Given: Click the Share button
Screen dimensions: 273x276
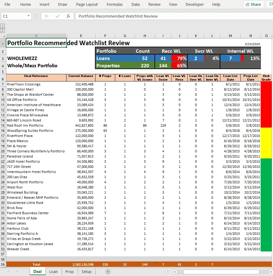Looking at the screenshot, I should click(253, 4).
